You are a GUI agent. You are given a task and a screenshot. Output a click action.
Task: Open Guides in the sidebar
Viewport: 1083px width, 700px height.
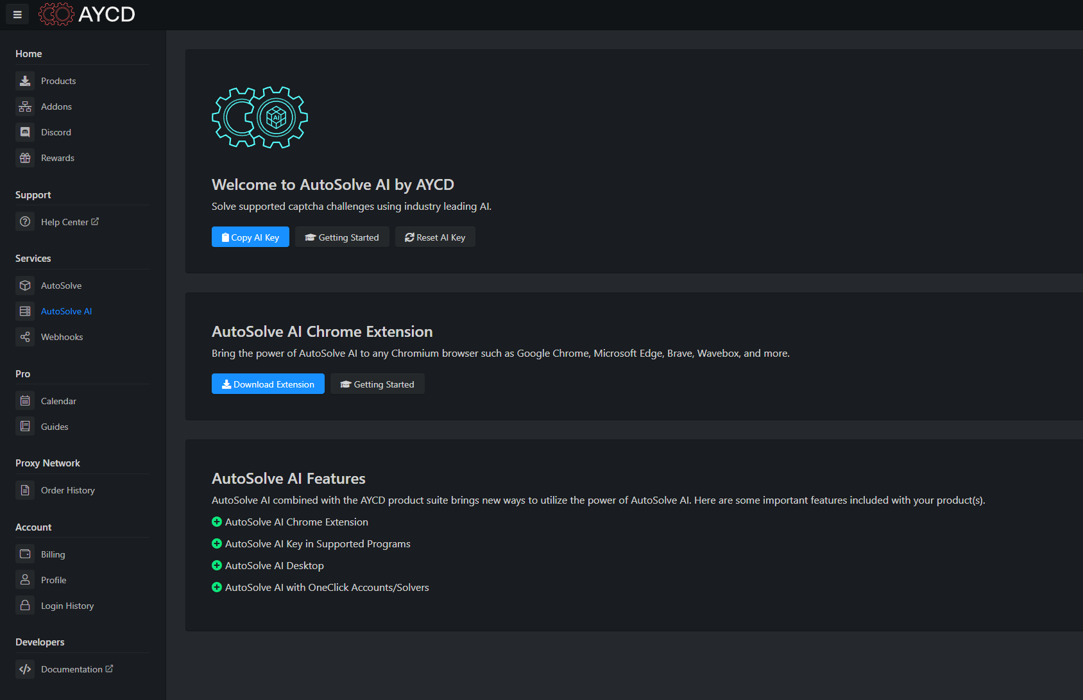[55, 427]
